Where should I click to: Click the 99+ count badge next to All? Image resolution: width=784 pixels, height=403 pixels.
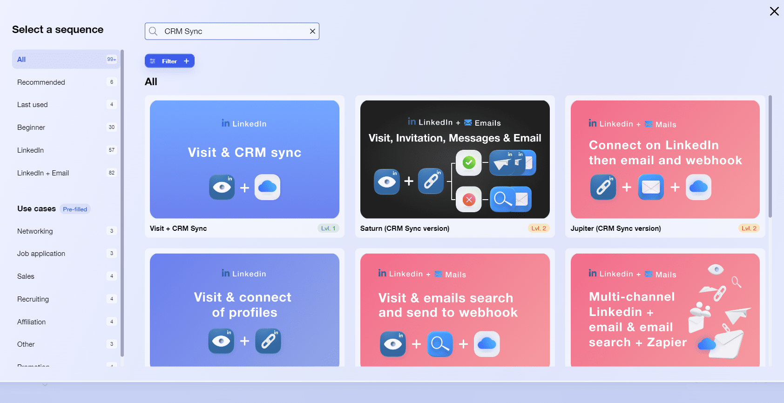(112, 59)
